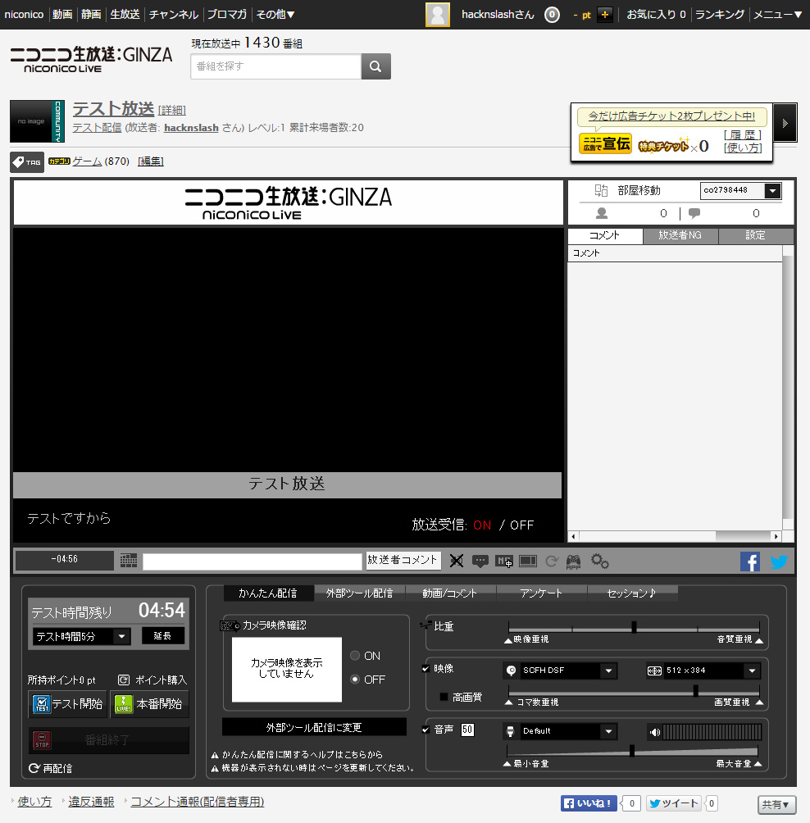Screen dimensions: 810x823
Task: Click the program search magnifier button
Action: 375,66
